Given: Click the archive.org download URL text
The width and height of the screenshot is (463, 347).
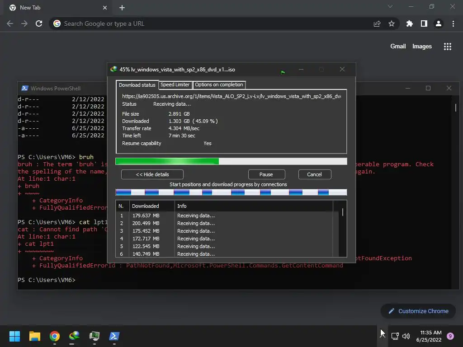Looking at the screenshot, I should coord(231,97).
